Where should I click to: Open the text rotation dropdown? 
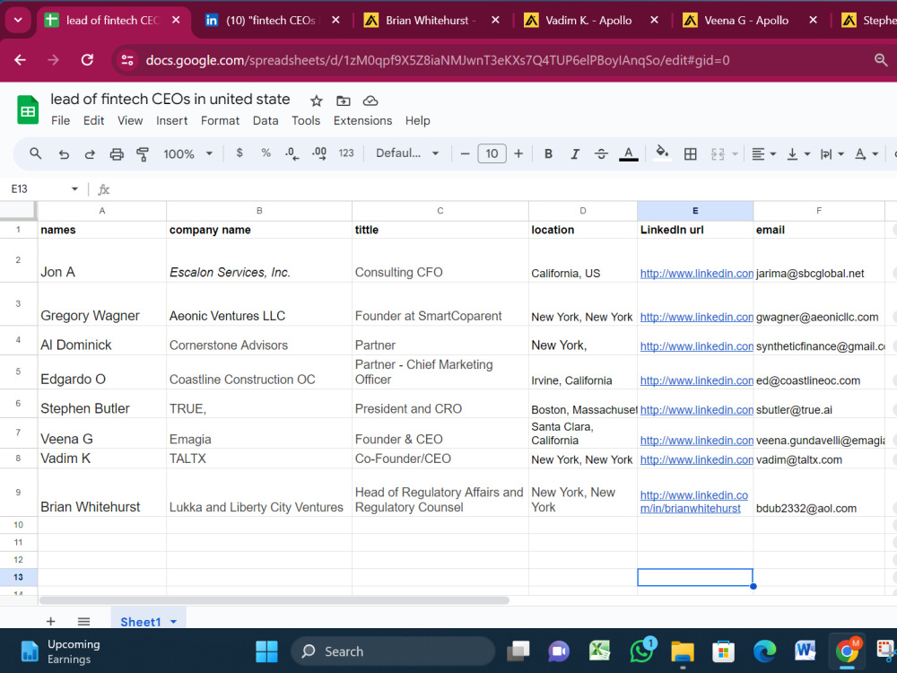pyautogui.click(x=867, y=153)
